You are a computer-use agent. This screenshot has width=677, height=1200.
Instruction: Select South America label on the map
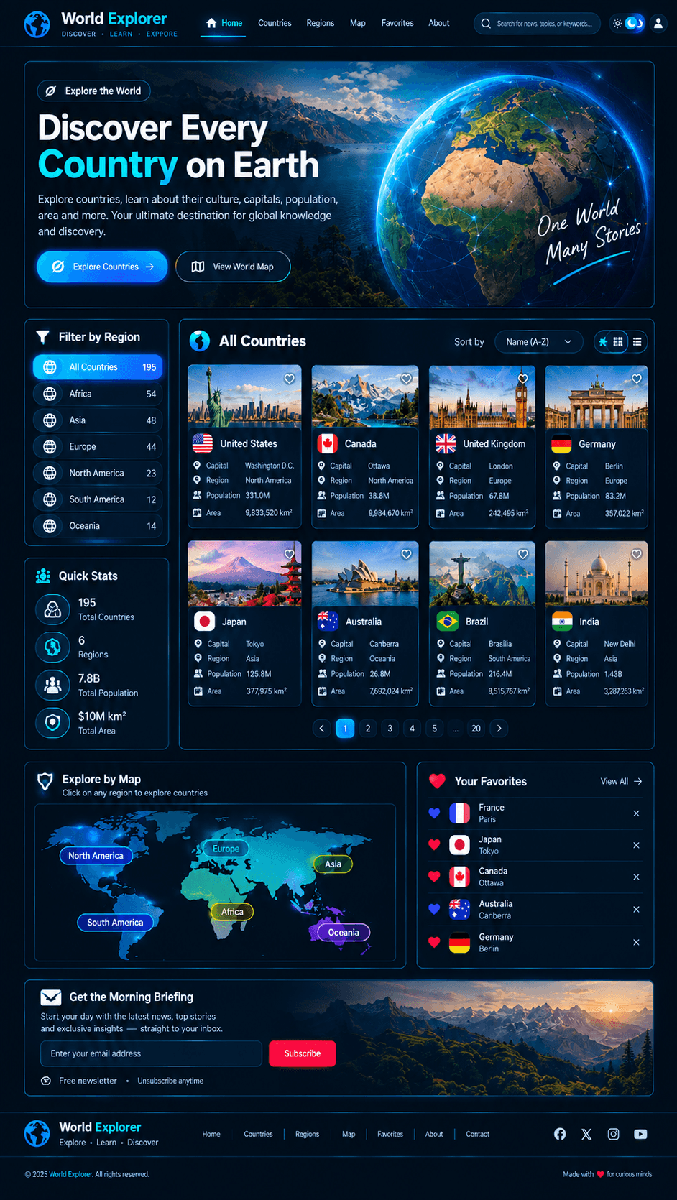(115, 923)
